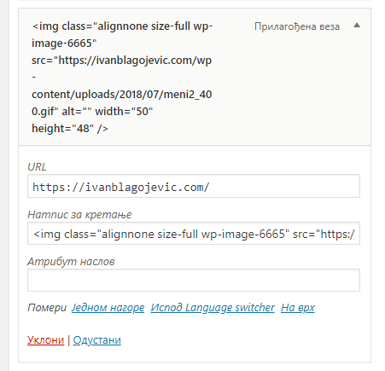
Task: Move item up via Једном нагоре link
Action: [108, 308]
